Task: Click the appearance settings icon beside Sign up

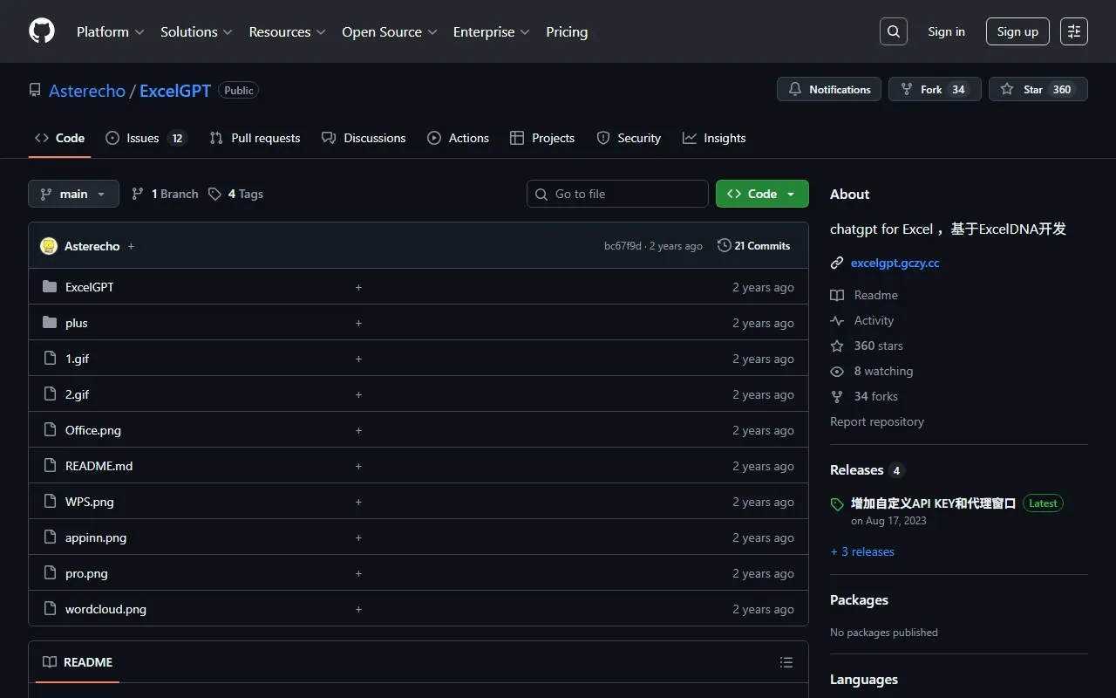Action: tap(1073, 31)
